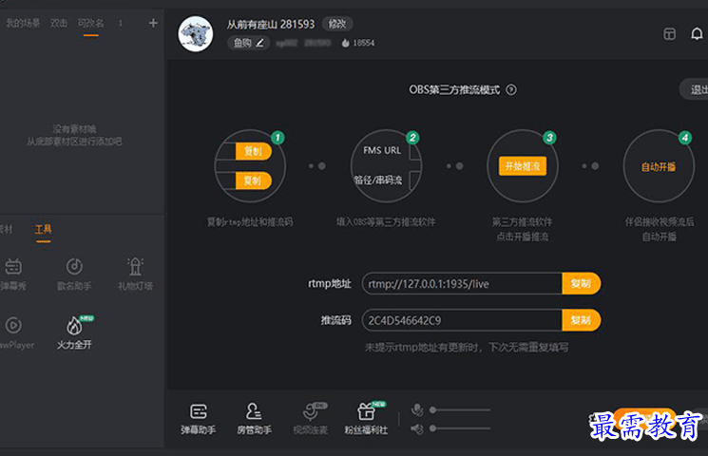Screen dimensions: 708x456
Task: Adjust the speaker volume slider
Action: [x=460, y=428]
